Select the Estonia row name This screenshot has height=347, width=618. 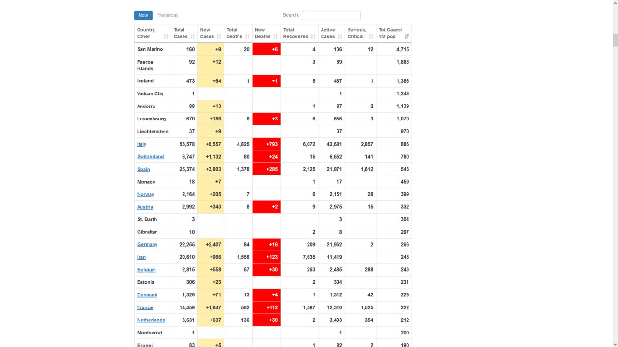click(146, 282)
